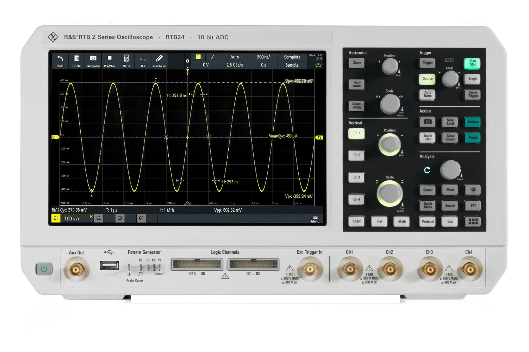Select the yellow C1 channel tab at bottom
The height and width of the screenshot is (352, 529).
pyautogui.click(x=56, y=219)
